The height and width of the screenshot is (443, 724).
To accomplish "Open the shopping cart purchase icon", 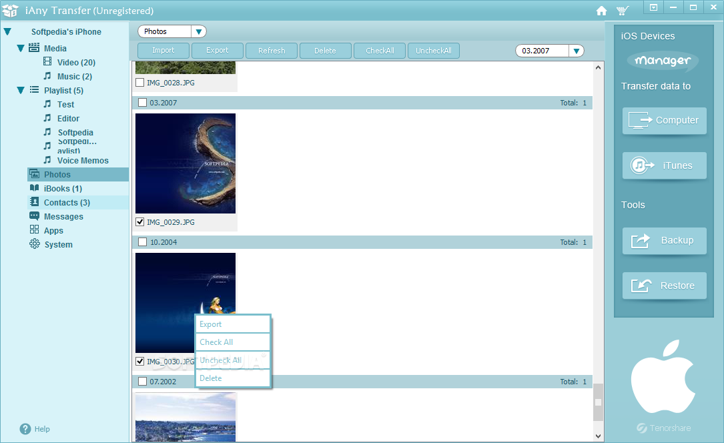I will (623, 11).
